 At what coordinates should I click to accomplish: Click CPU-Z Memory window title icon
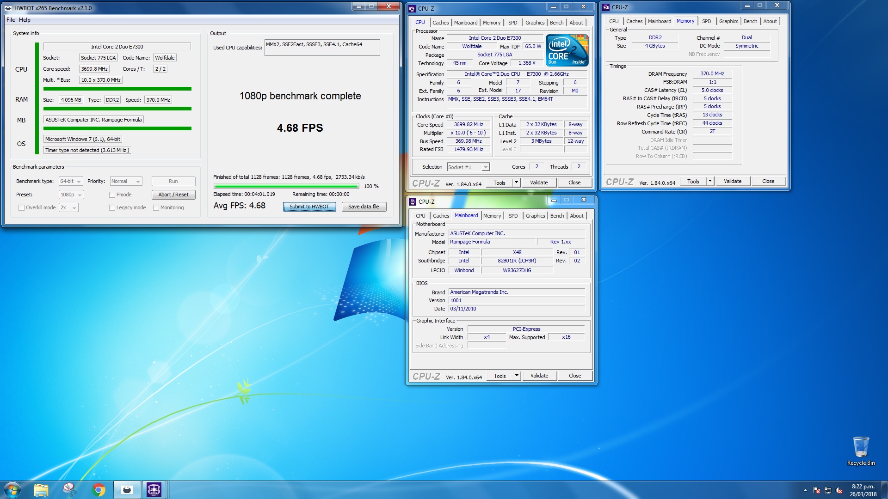[x=606, y=7]
